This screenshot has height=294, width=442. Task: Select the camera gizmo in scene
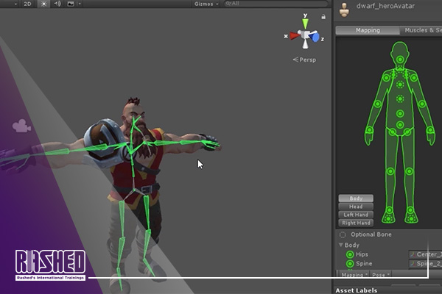(21, 126)
